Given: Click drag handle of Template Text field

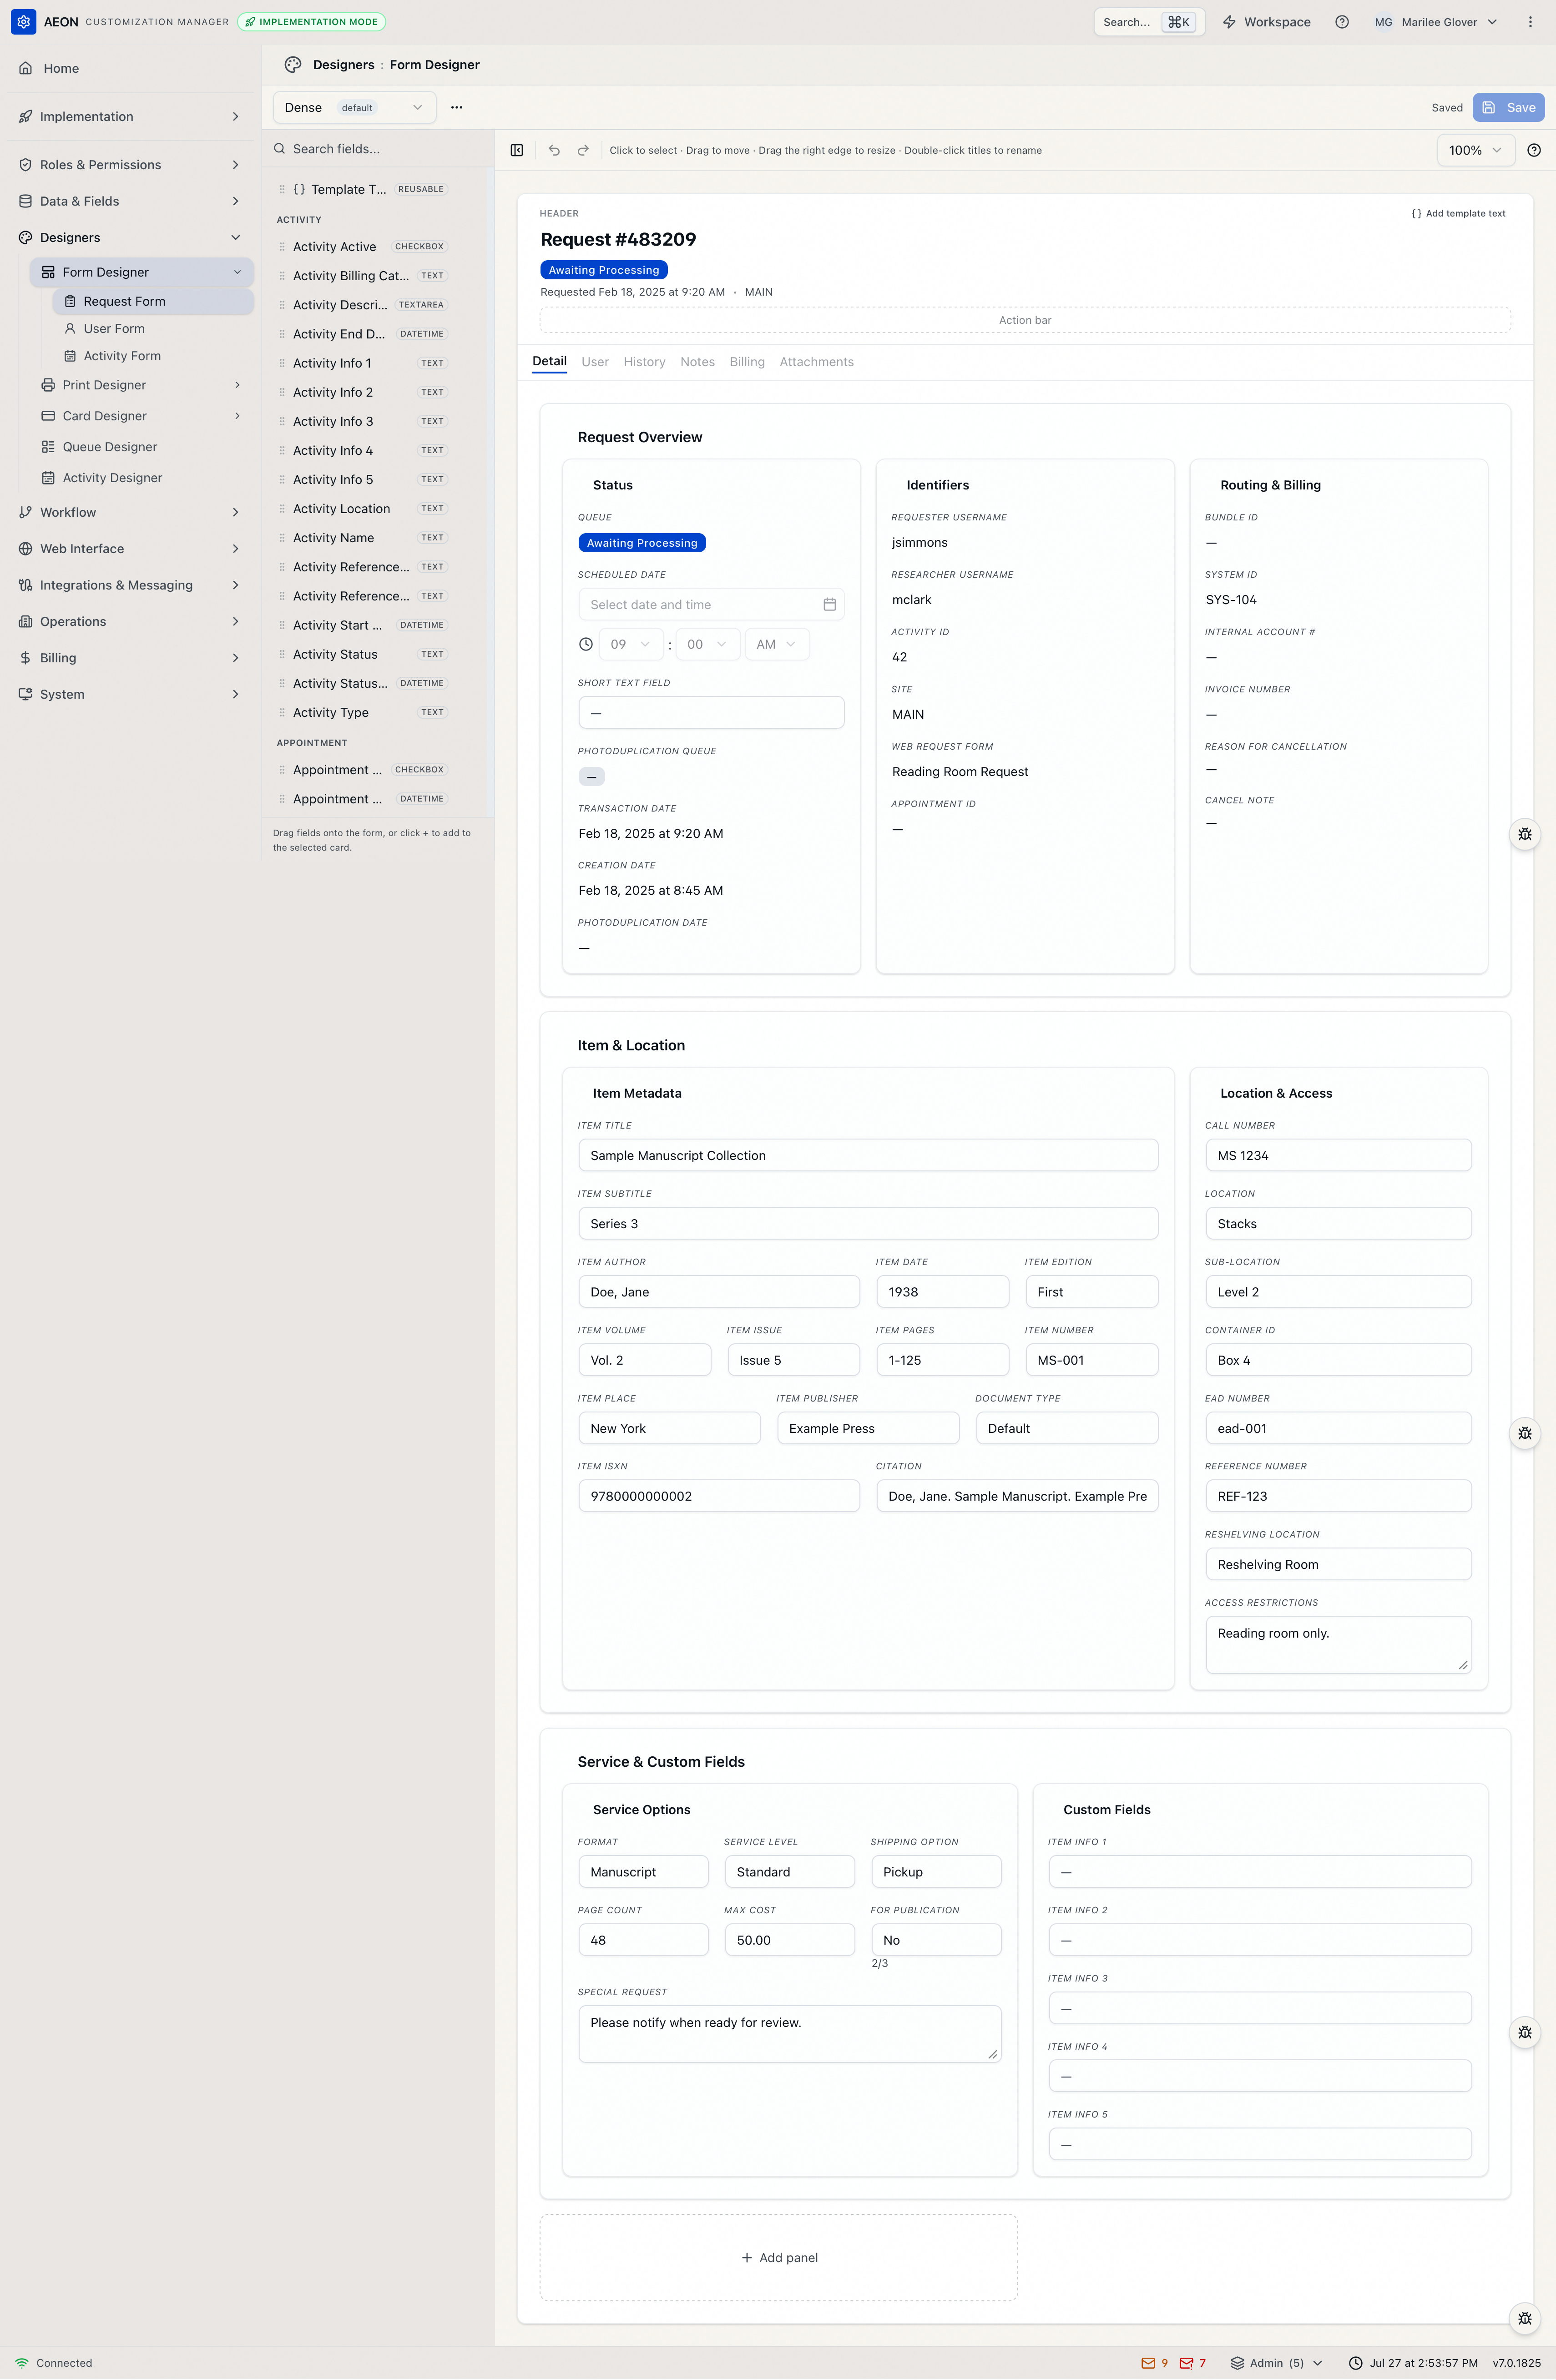Looking at the screenshot, I should coord(282,189).
